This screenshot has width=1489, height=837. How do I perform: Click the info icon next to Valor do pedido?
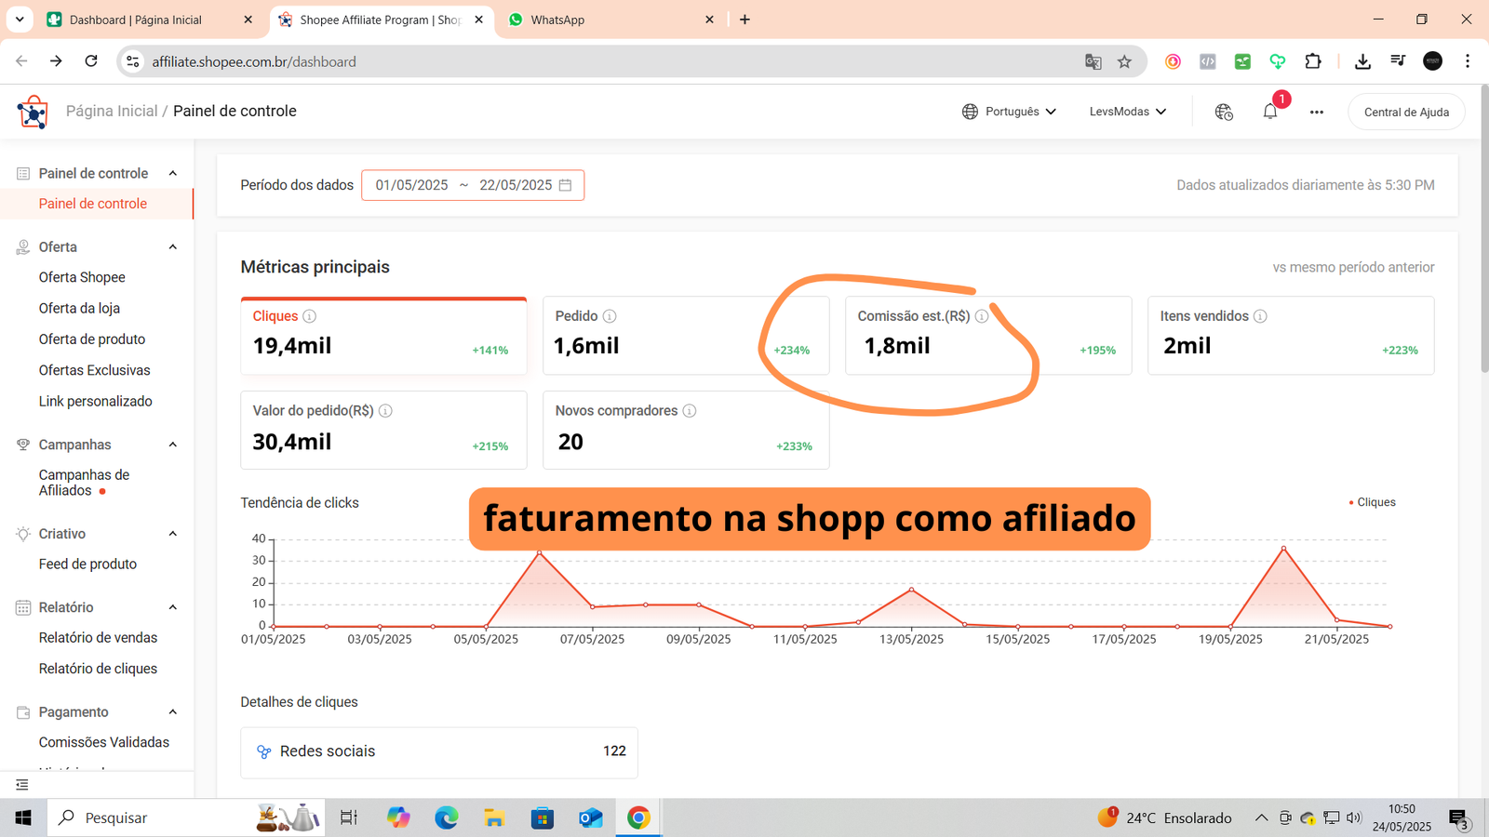click(x=385, y=411)
